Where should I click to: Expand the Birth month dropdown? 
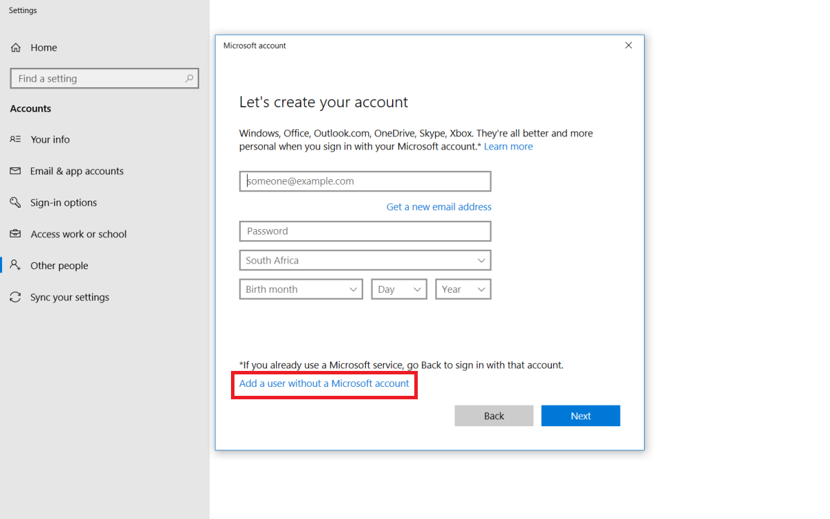point(301,289)
